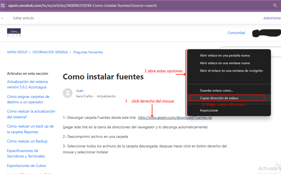The height and width of the screenshot is (174, 281).
Task: Click the Actualización label under author
Action: click(x=106, y=96)
